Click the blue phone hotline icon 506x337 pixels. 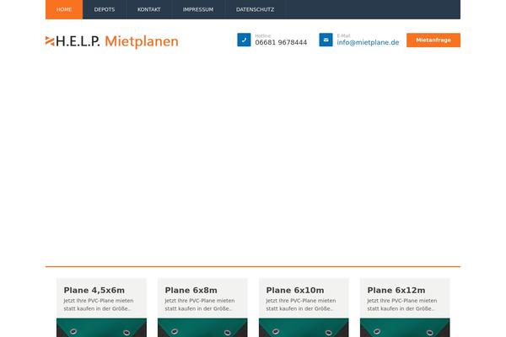point(244,40)
